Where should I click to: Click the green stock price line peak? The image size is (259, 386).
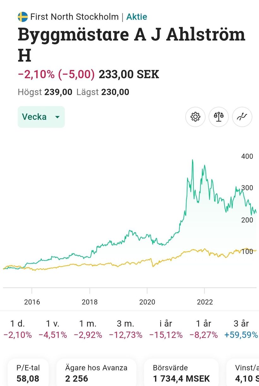(192, 160)
